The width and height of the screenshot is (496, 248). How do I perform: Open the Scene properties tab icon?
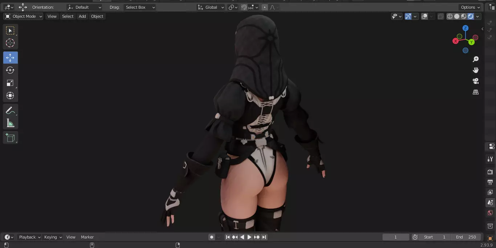click(x=490, y=202)
